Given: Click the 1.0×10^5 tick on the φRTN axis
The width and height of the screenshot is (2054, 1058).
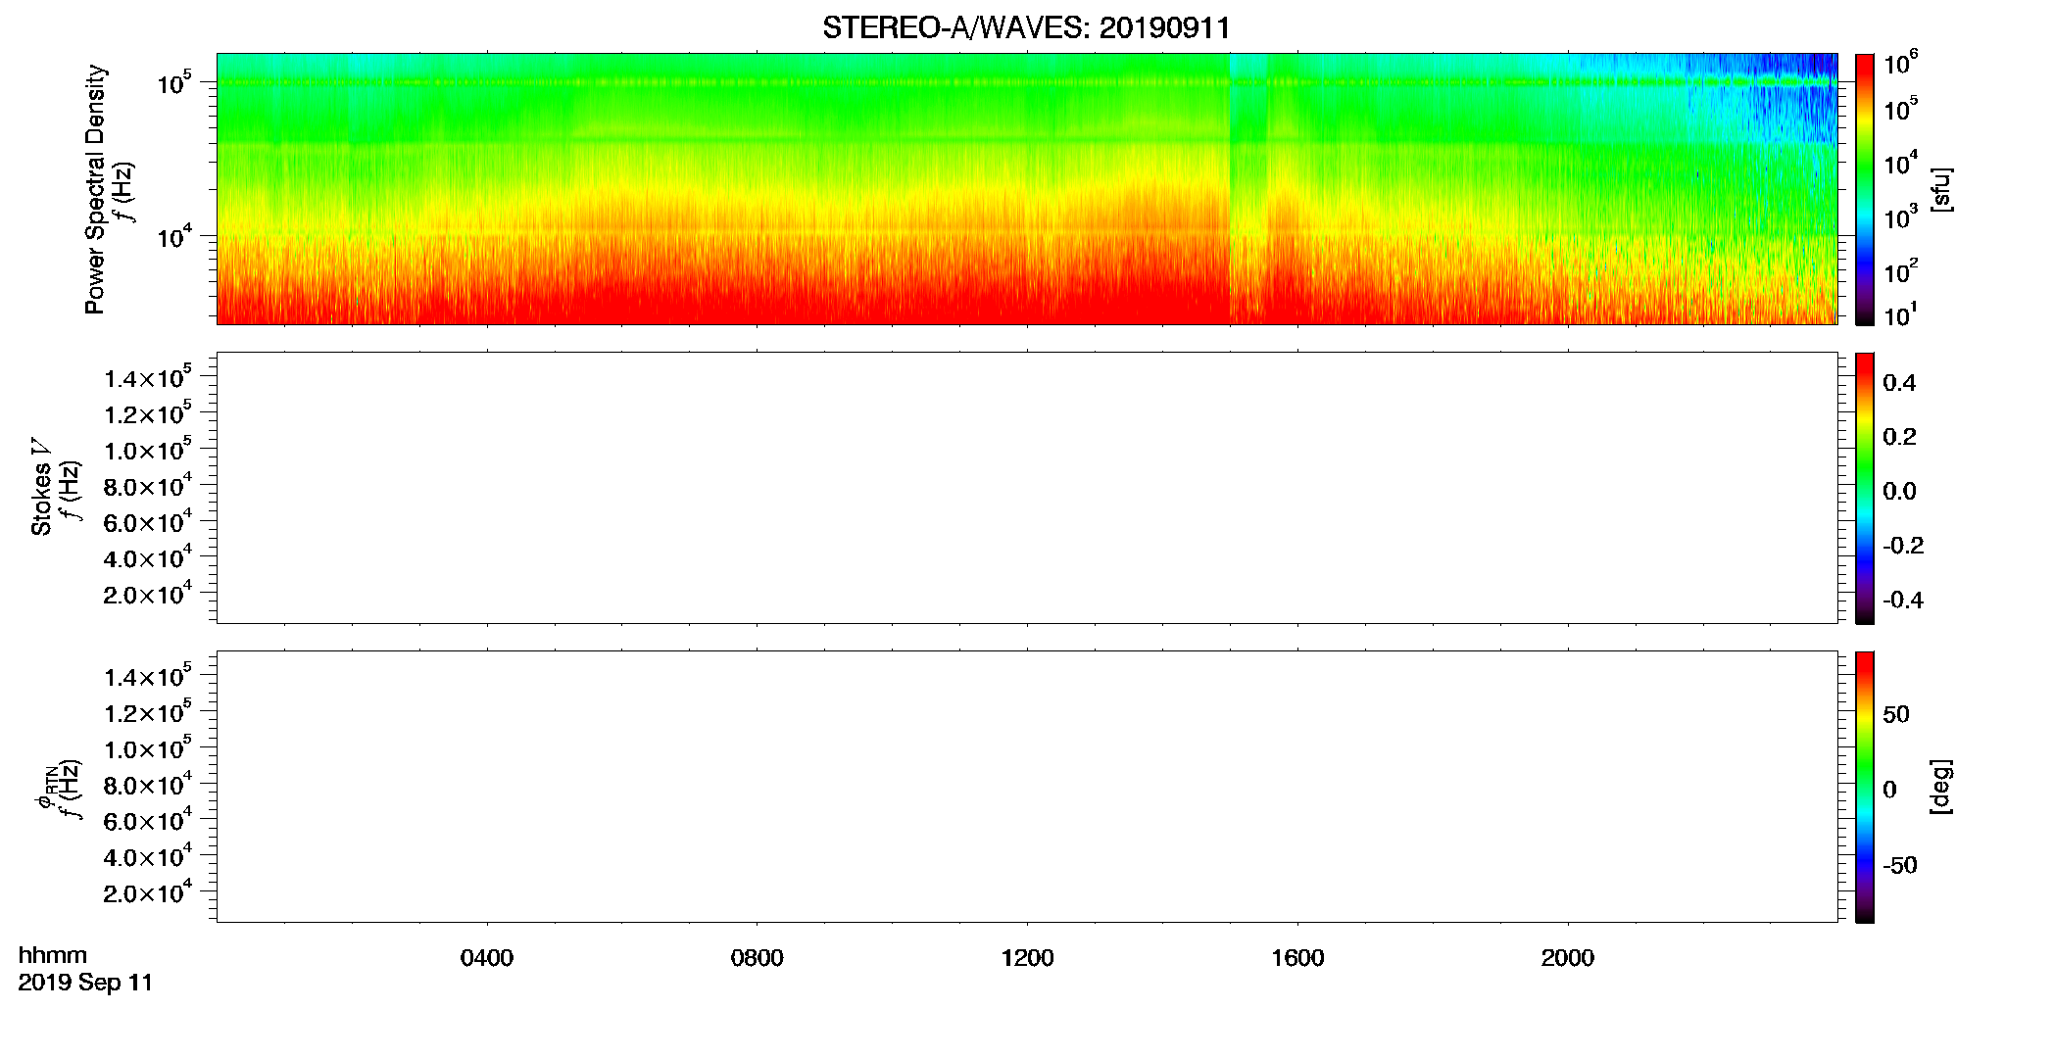Looking at the screenshot, I should click(148, 748).
